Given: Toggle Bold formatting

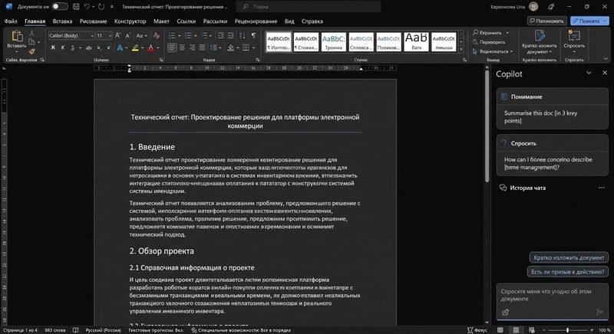Looking at the screenshot, I should pyautogui.click(x=53, y=47).
